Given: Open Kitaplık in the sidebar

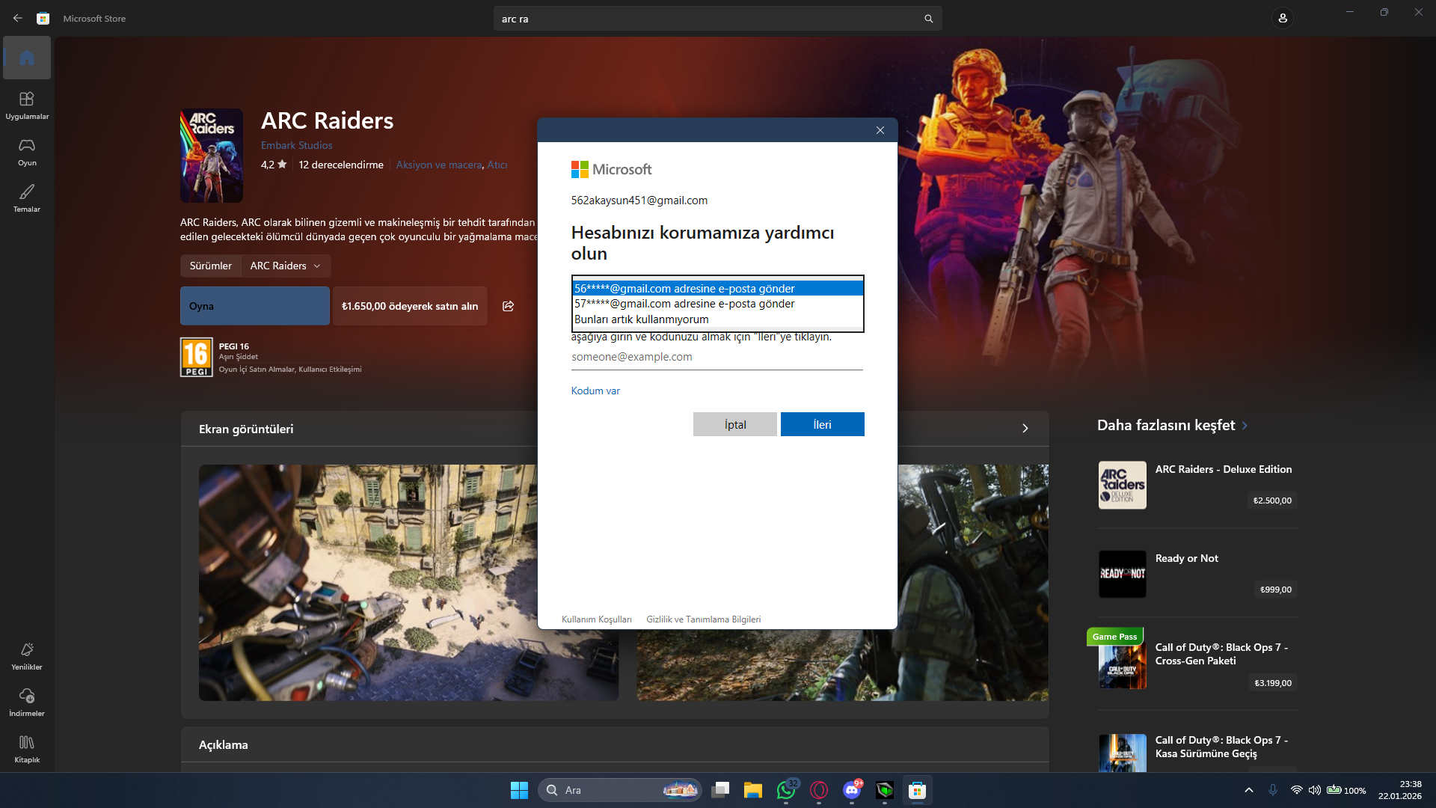Looking at the screenshot, I should click(x=27, y=749).
